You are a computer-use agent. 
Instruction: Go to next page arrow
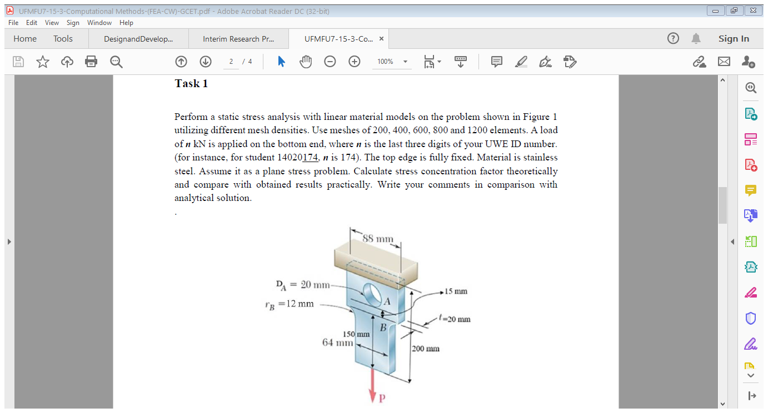coord(206,62)
